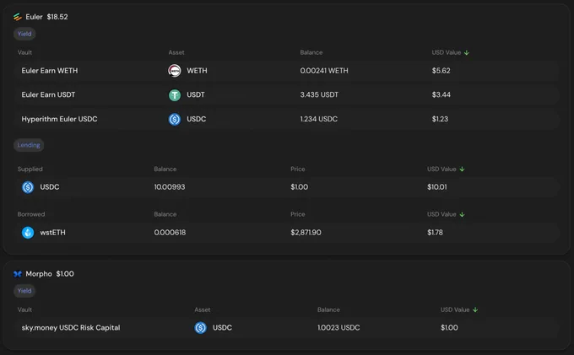
Task: Select the Lending tag under Euler
Action: [x=29, y=145]
